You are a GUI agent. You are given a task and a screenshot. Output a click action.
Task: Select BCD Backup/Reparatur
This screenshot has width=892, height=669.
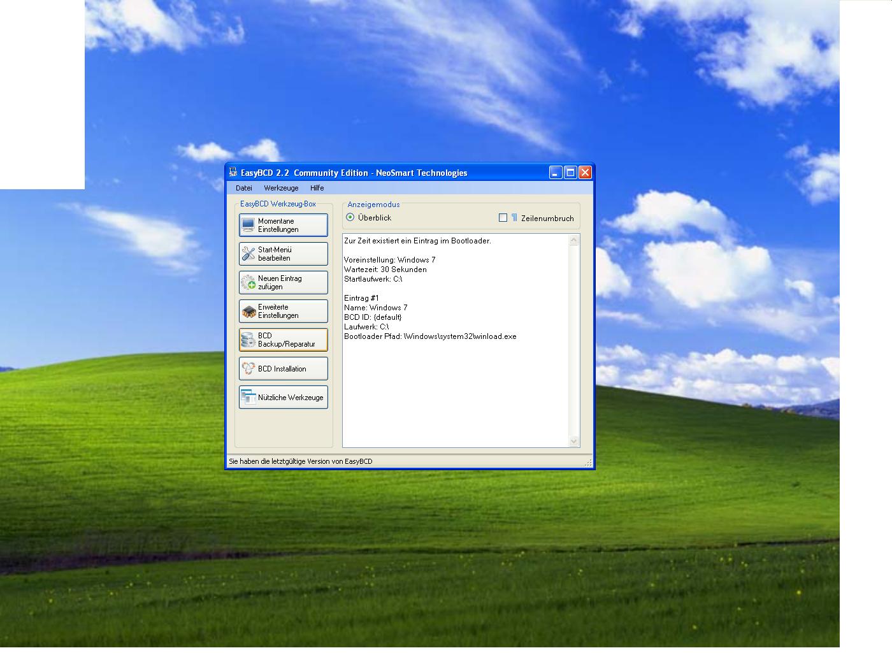tap(284, 340)
